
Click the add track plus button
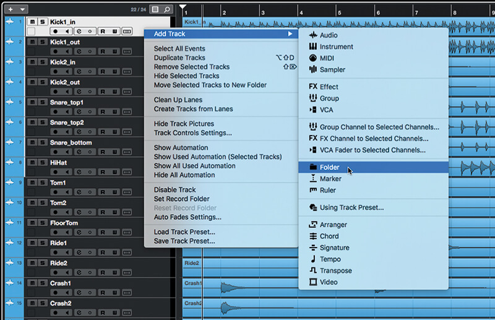pos(11,9)
